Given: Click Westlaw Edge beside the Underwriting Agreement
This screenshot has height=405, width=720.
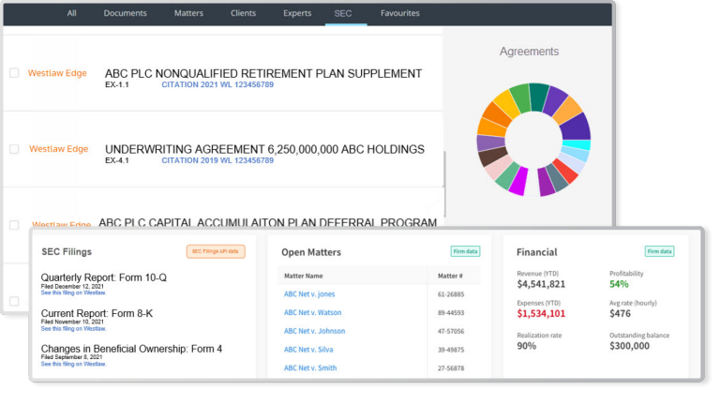Looking at the screenshot, I should (58, 149).
